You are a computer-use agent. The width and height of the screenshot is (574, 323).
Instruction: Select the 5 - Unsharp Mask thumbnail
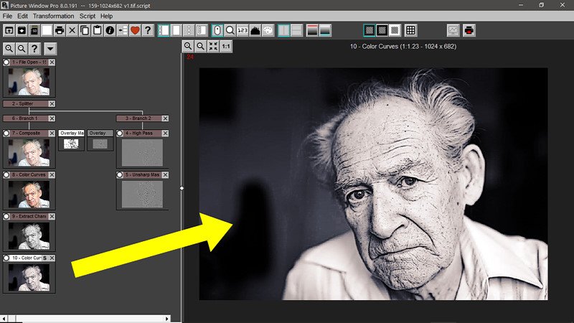(142, 193)
